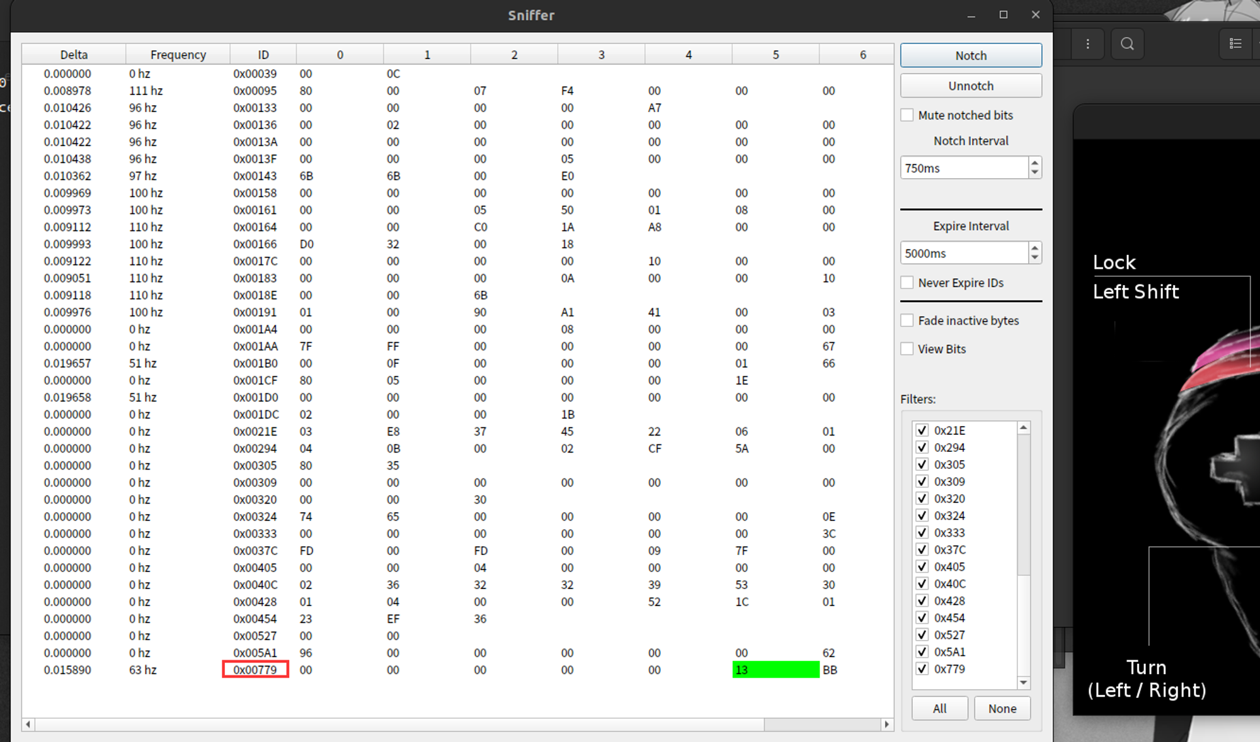This screenshot has width=1260, height=742.
Task: Select ID 0x0040C in the table
Action: pyautogui.click(x=255, y=585)
